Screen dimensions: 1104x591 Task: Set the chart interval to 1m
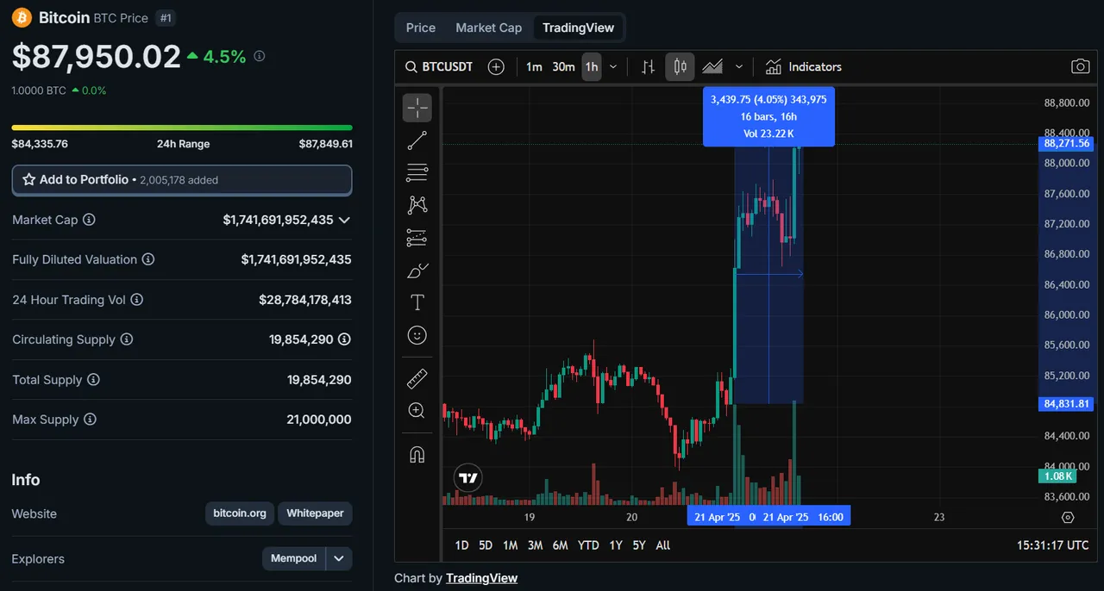click(x=534, y=66)
